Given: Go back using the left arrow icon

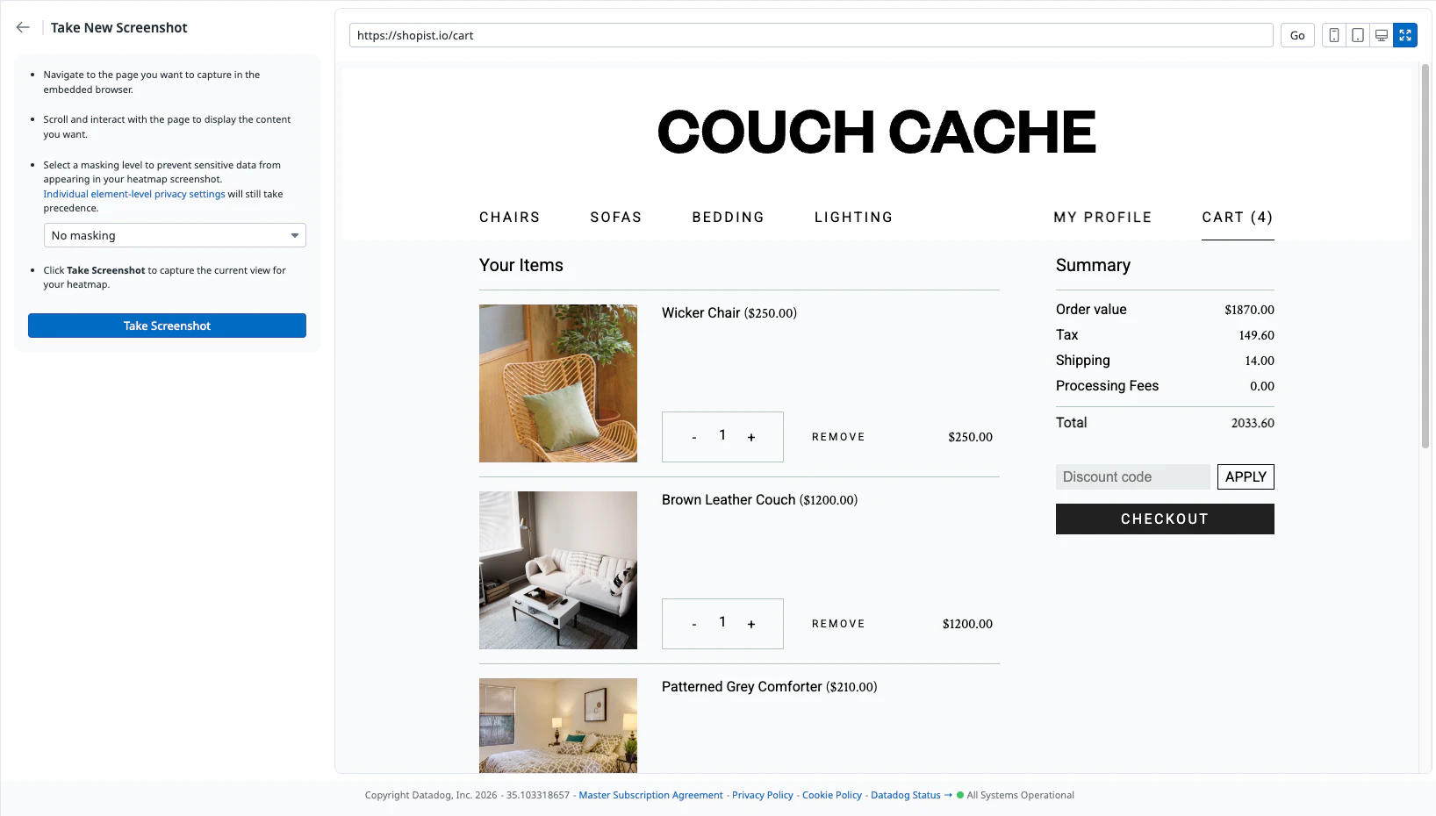Looking at the screenshot, I should pos(23,28).
